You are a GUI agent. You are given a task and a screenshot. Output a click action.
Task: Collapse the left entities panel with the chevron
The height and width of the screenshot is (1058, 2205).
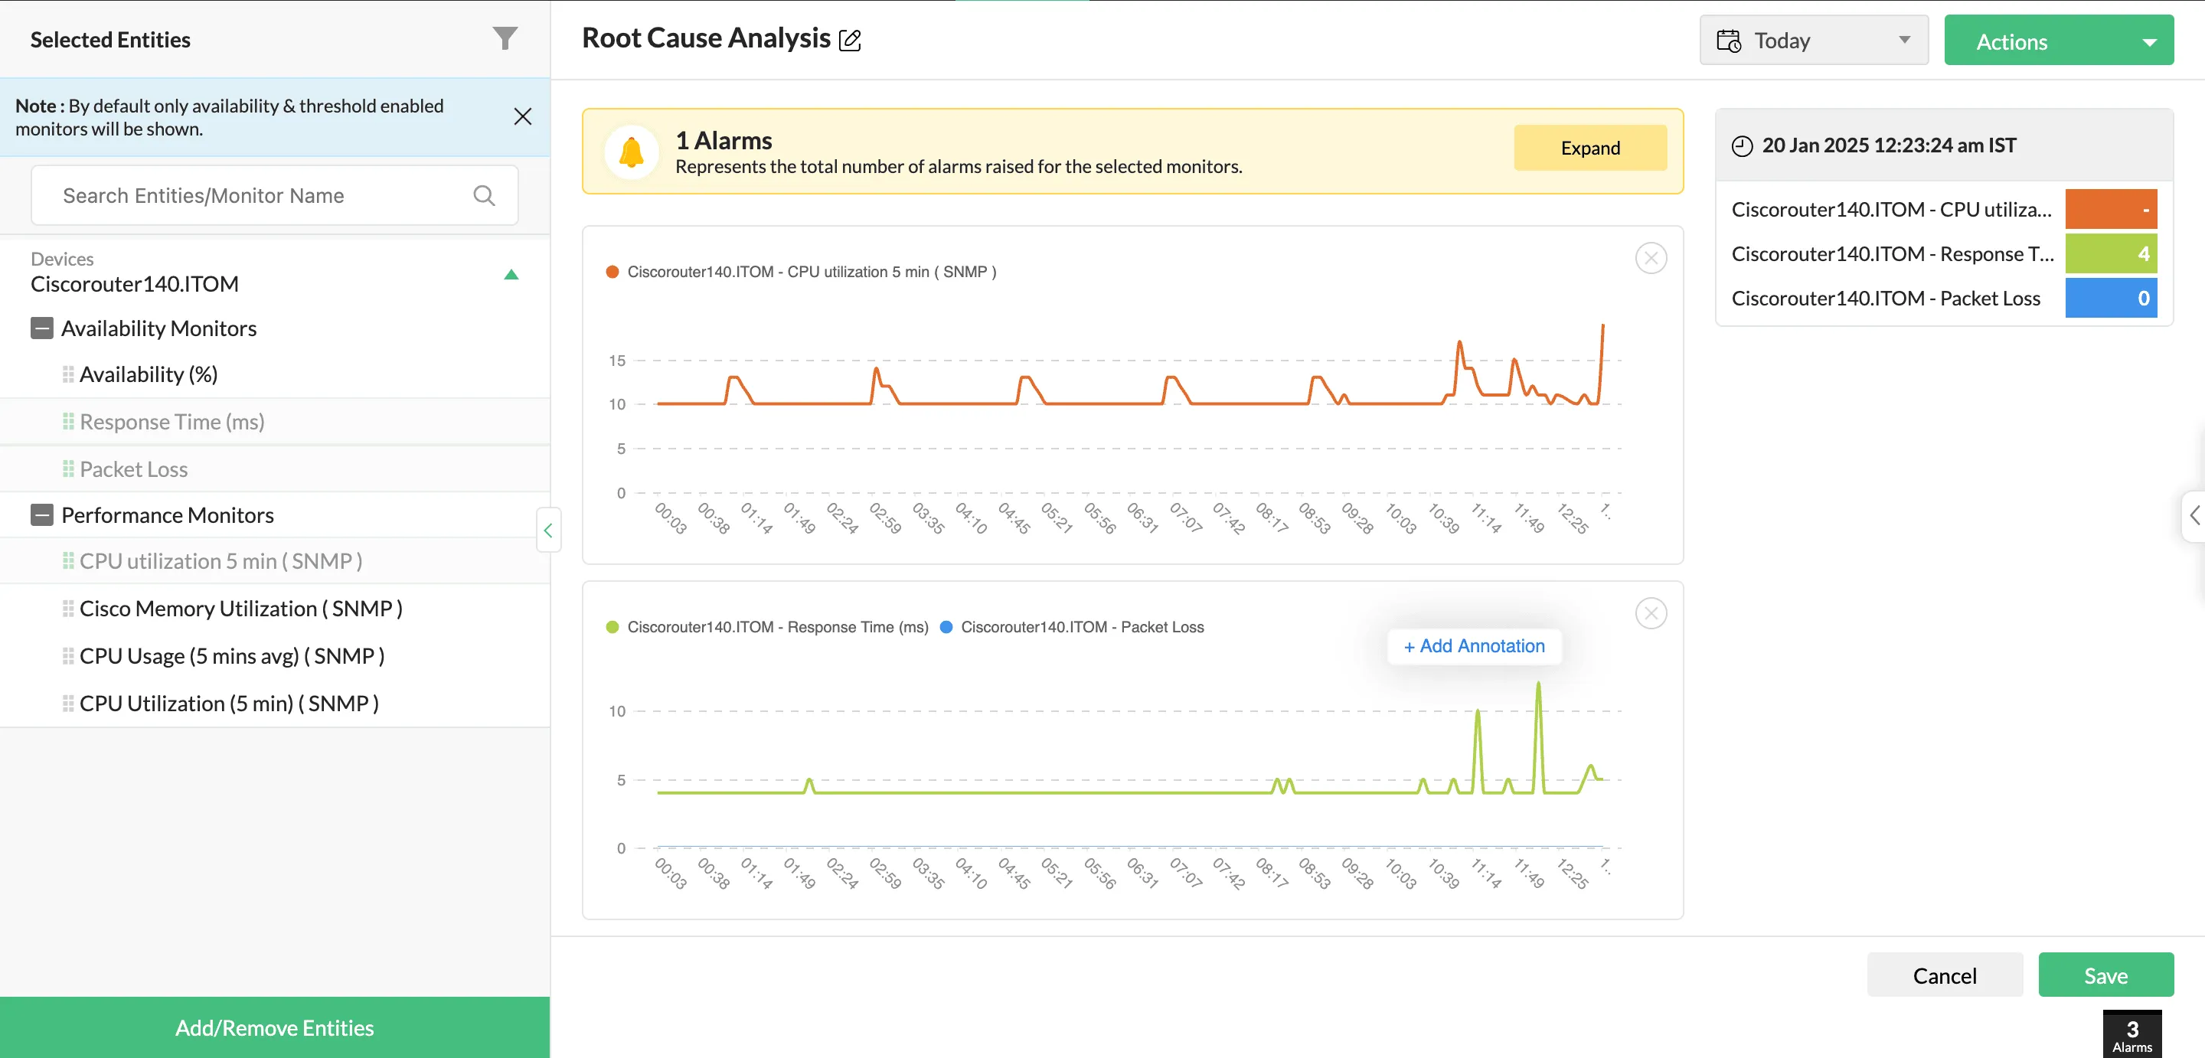(x=548, y=530)
